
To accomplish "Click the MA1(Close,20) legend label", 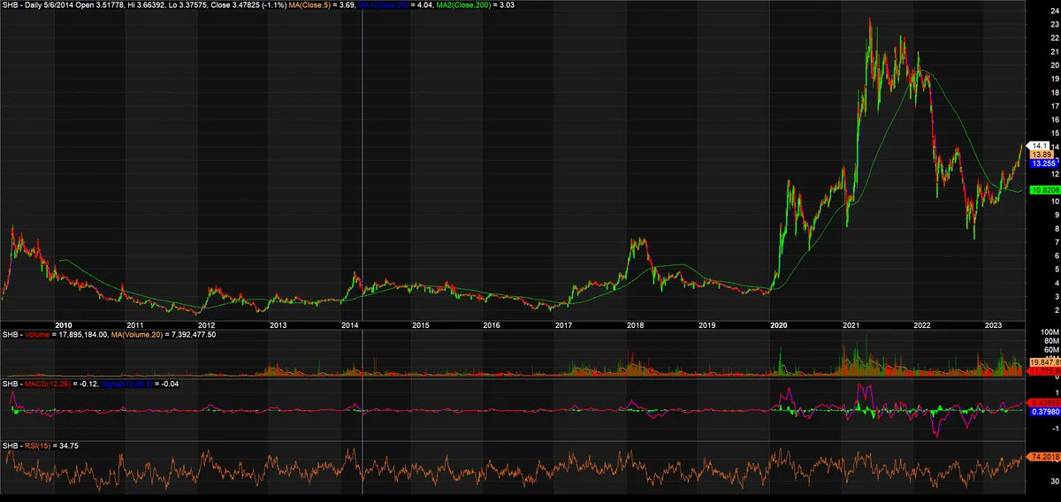I will coord(383,5).
